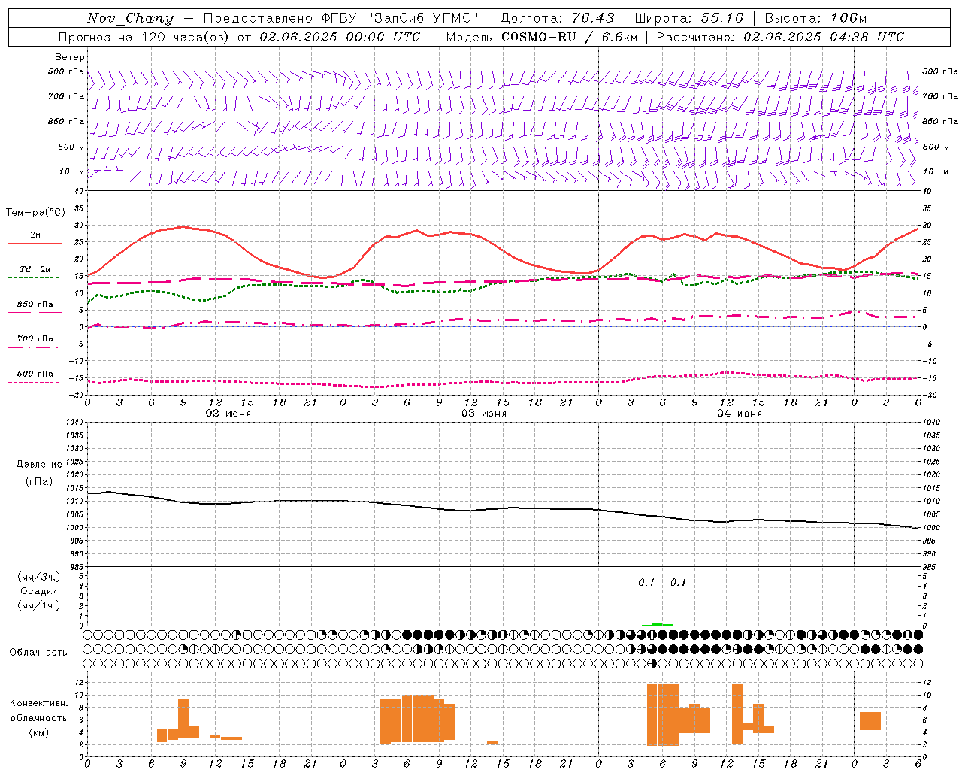Click the forecast start '02.06.2025 00:00 UTC'
Viewport: 962px width, 770px height.
340,37
